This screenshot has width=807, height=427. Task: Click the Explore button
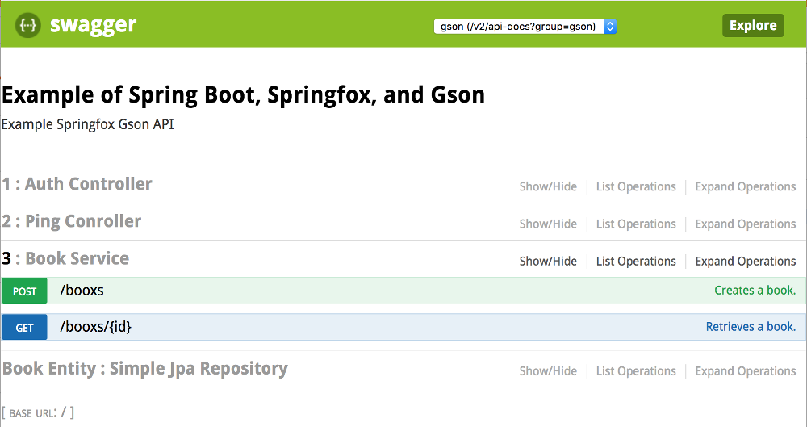(x=753, y=25)
